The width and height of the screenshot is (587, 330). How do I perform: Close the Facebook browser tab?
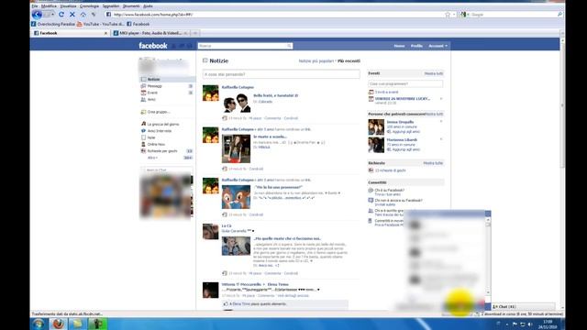[105, 33]
